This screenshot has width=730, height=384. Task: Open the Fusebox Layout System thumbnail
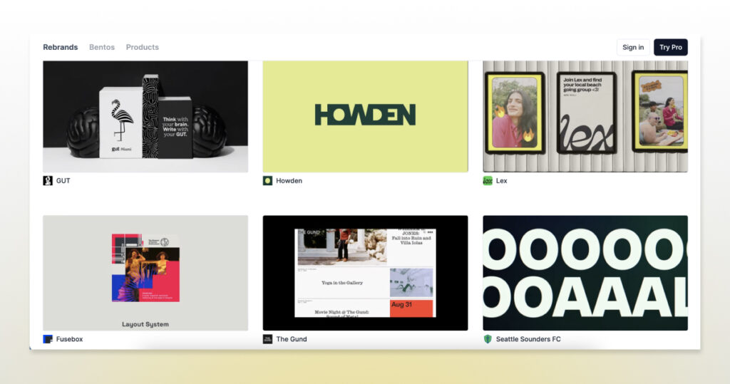(x=145, y=273)
